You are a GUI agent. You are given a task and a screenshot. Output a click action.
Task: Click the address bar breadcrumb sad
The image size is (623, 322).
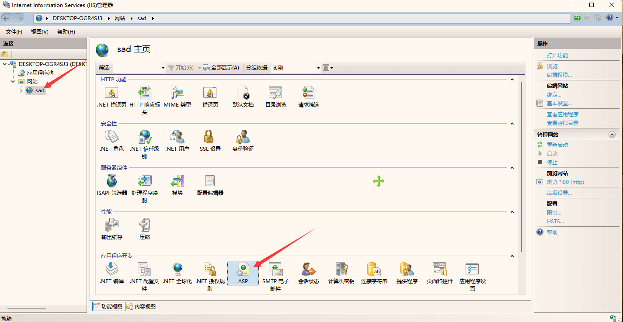pos(142,18)
